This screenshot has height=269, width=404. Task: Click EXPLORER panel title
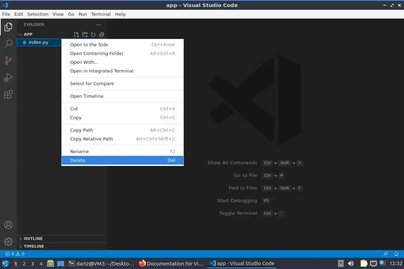coord(34,25)
